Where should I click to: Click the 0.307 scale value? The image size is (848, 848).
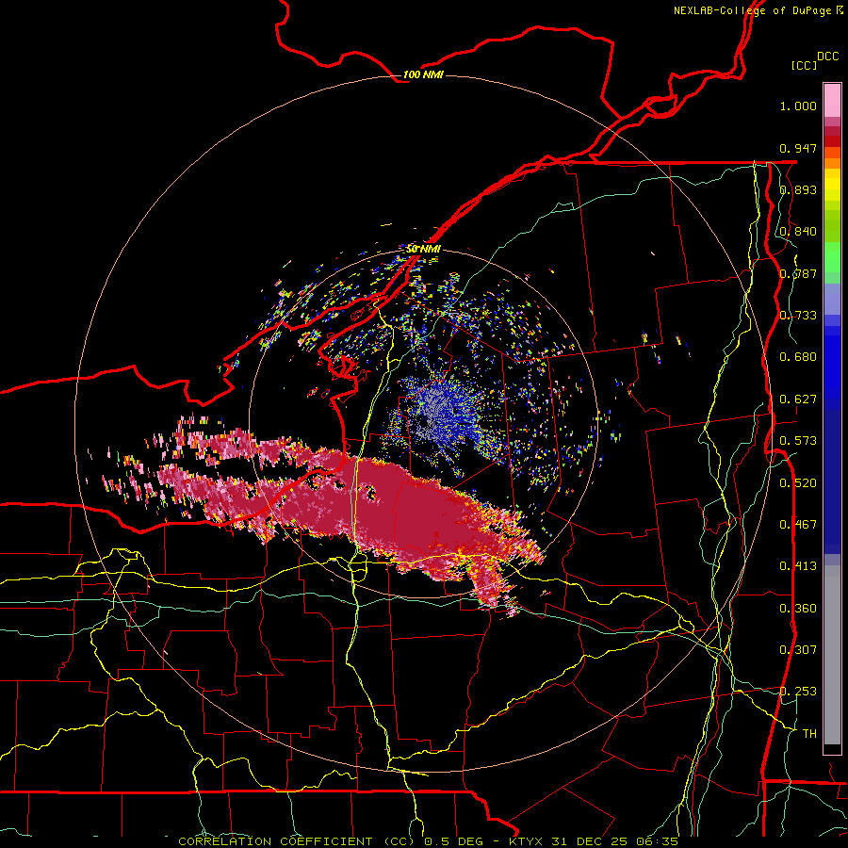tap(798, 650)
